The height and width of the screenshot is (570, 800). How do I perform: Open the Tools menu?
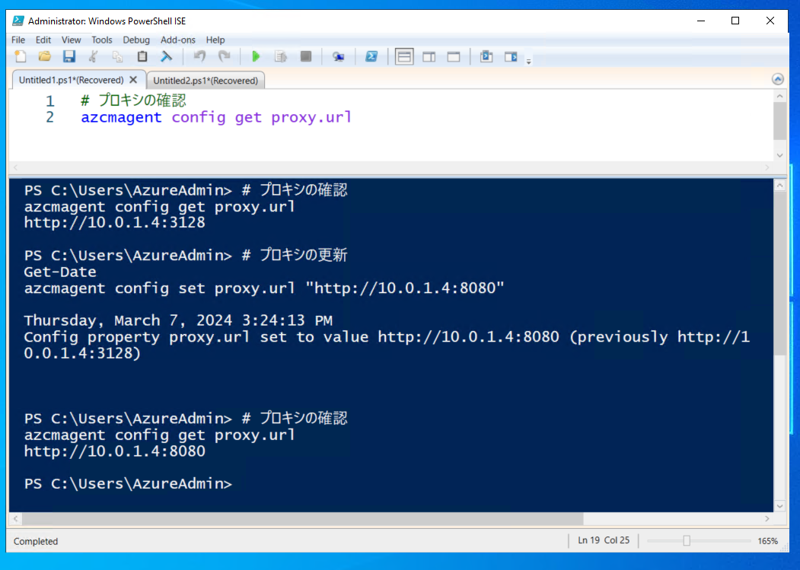coord(101,40)
